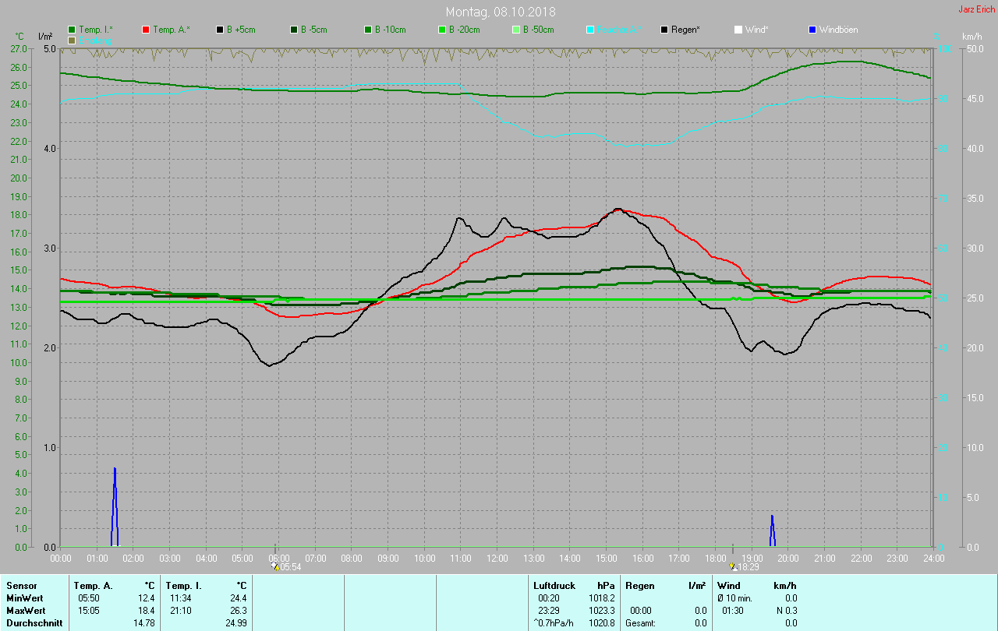Click the 'Regen' table column header
The height and width of the screenshot is (631, 998).
[x=640, y=586]
